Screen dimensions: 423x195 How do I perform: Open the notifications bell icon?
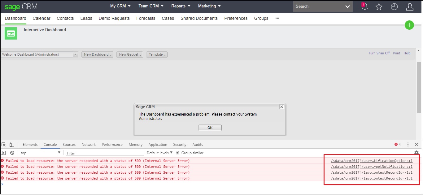point(364,6)
